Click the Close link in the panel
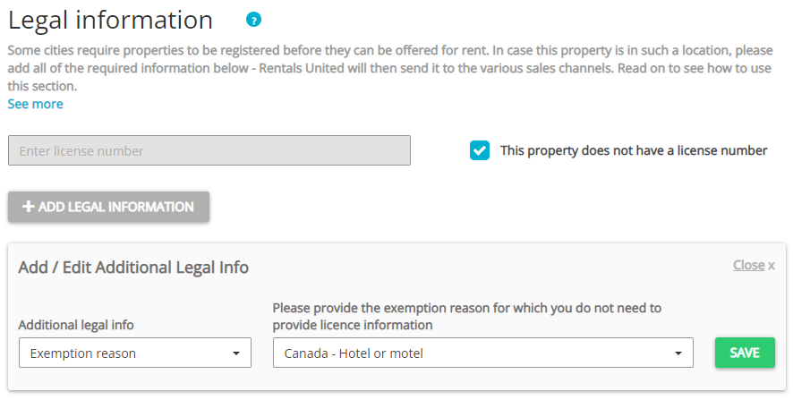This screenshot has width=793, height=400. tap(748, 265)
